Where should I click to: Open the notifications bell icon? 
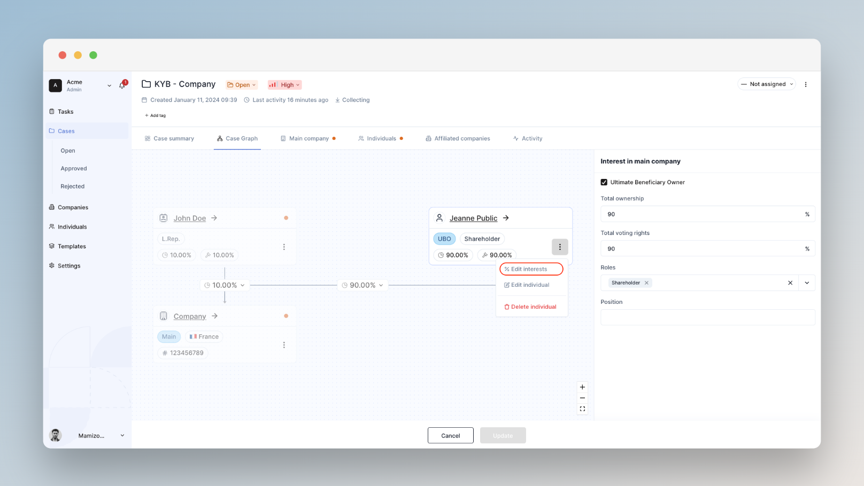point(122,85)
